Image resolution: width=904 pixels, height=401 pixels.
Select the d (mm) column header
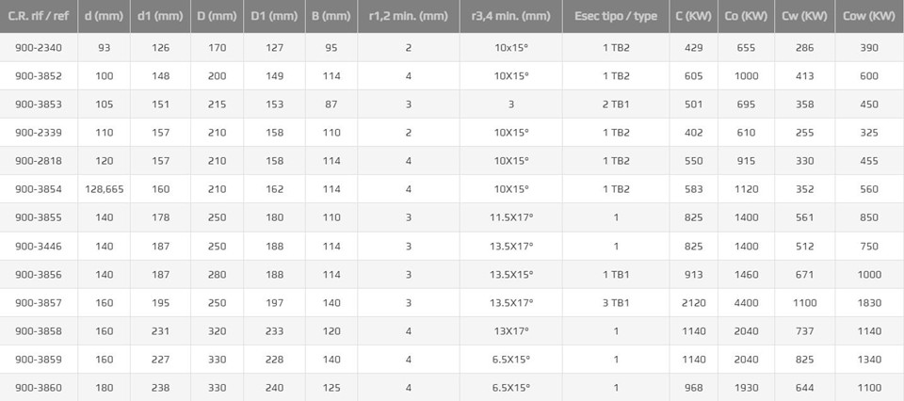click(x=104, y=16)
